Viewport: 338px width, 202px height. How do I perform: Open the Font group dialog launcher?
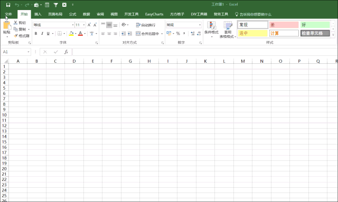coord(97,43)
